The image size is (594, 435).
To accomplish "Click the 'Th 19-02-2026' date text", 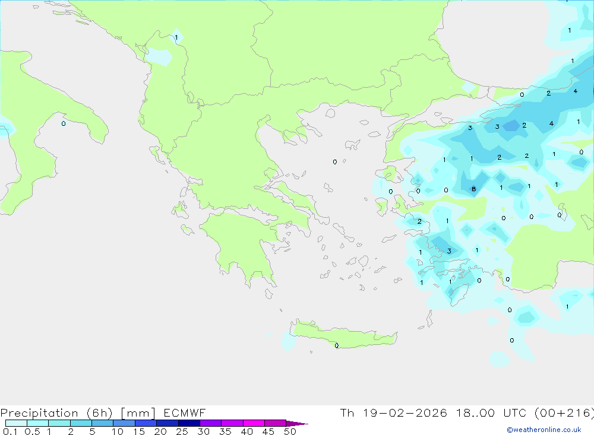I will tap(393, 412).
